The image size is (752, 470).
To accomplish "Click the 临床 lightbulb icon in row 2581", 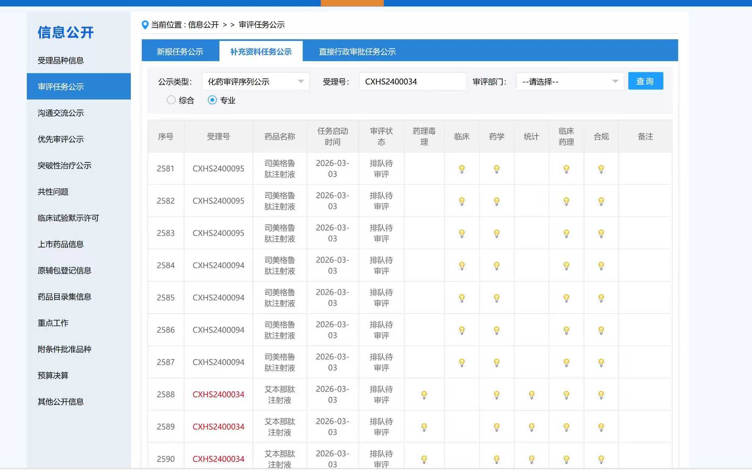I will click(x=462, y=169).
